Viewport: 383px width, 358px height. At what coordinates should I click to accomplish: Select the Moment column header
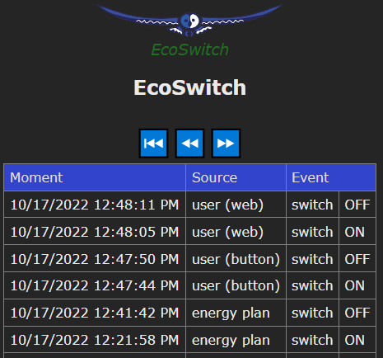(95, 177)
